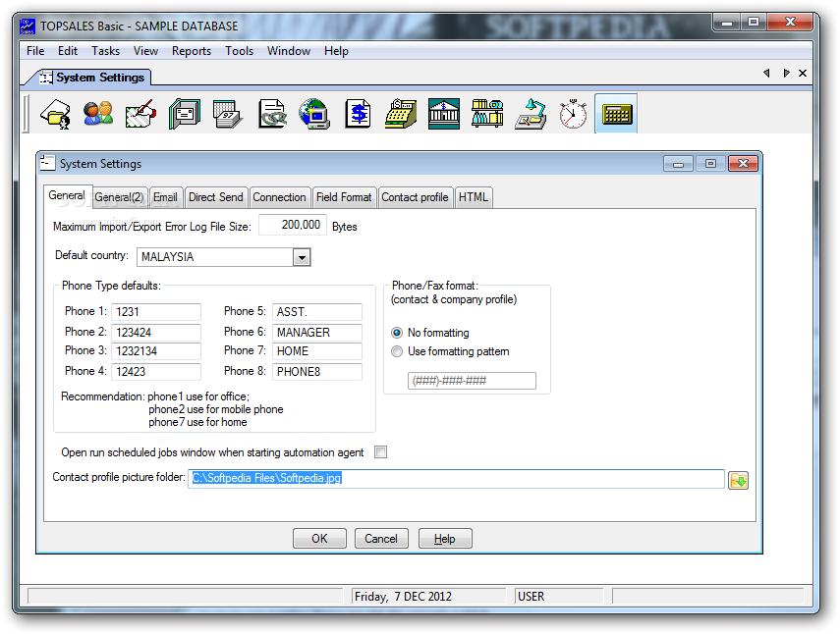840x634 pixels.
Task: Click the Phone 4 input field
Action: tap(156, 372)
